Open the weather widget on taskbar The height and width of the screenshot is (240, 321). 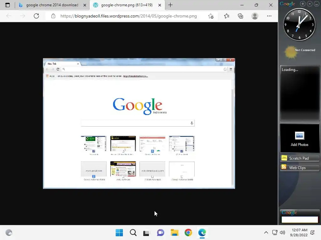(x=9, y=232)
